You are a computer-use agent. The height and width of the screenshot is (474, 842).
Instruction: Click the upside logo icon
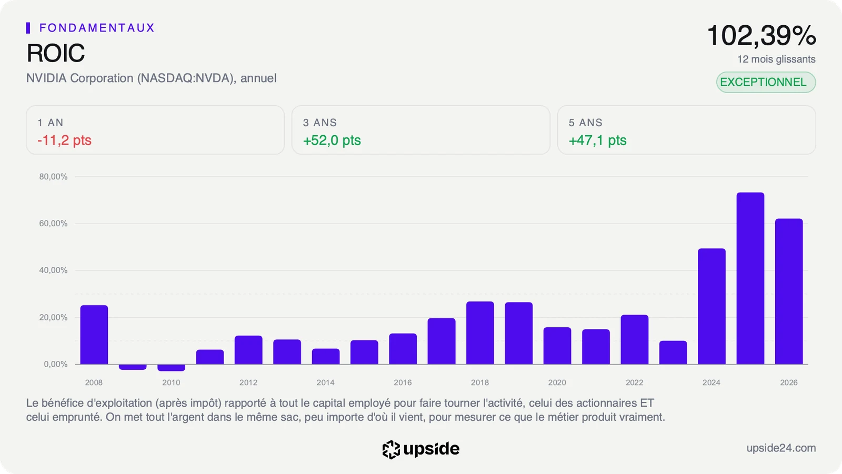tap(391, 449)
